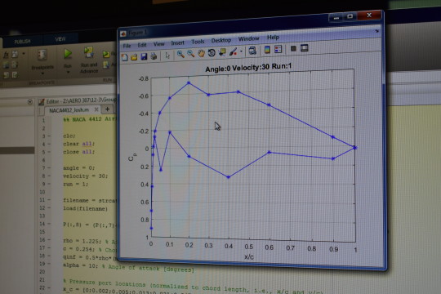
Task: Minimize the Figure 1 window
Action: pos(336,18)
